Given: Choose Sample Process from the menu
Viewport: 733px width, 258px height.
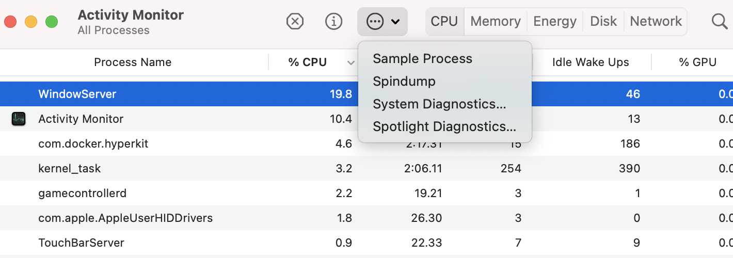Looking at the screenshot, I should pyautogui.click(x=422, y=59).
